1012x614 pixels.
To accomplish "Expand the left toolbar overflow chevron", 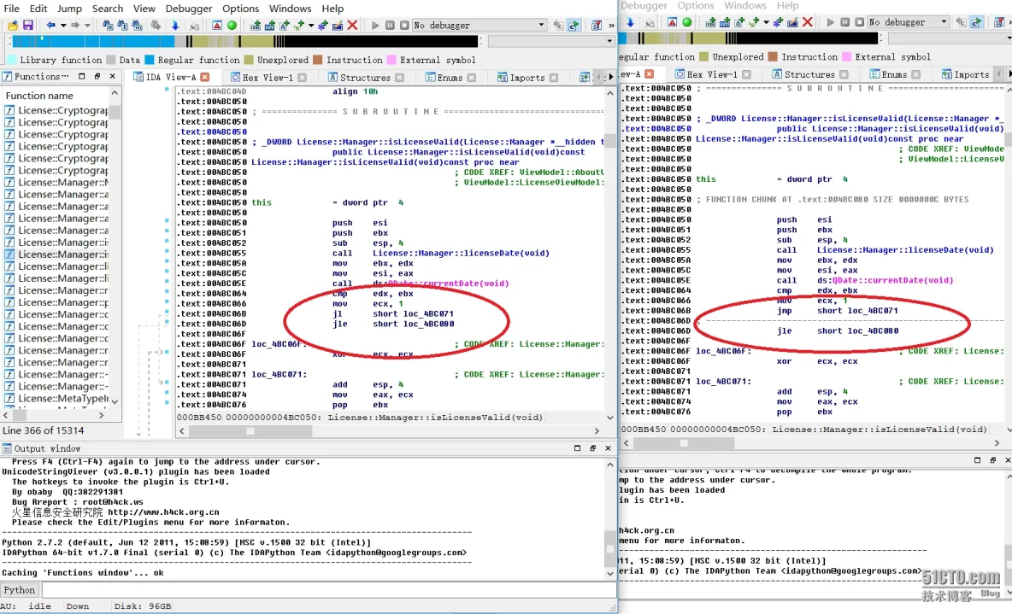I will pyautogui.click(x=610, y=25).
